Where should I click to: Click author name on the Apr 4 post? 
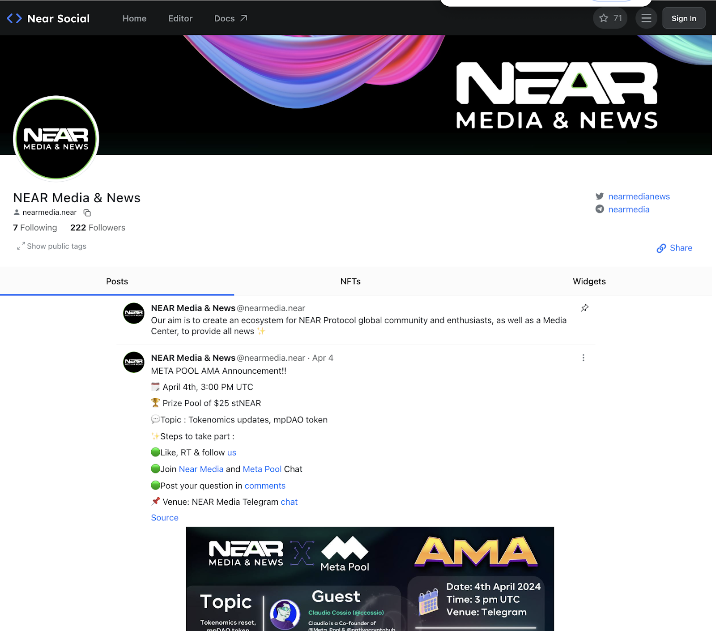coord(193,358)
